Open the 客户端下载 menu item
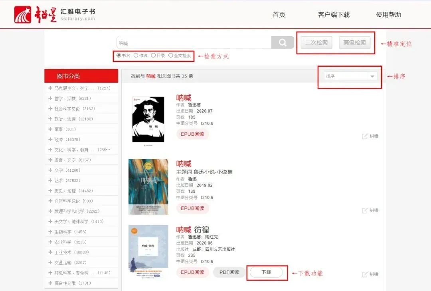The height and width of the screenshot is (291, 431). pyautogui.click(x=334, y=15)
